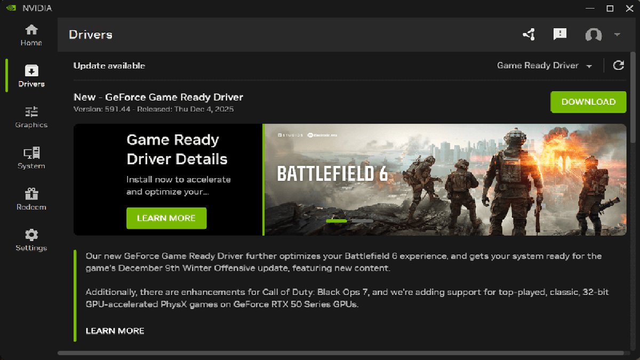Viewport: 640px width, 360px height.
Task: Click the Battlefield 6 banner image
Action: pos(445,180)
